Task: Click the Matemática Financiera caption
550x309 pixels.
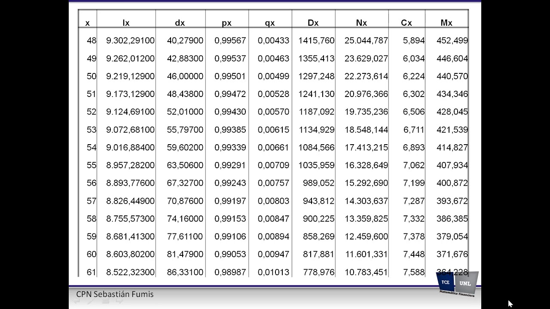Action: pos(457,294)
